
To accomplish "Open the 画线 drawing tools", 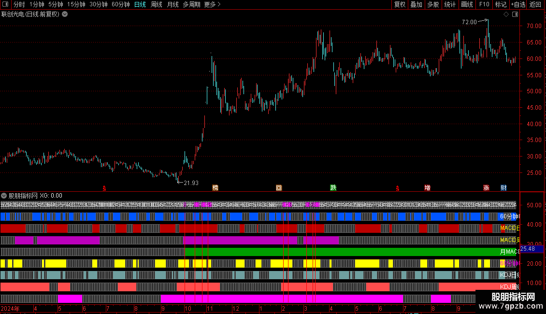I will point(467,4).
